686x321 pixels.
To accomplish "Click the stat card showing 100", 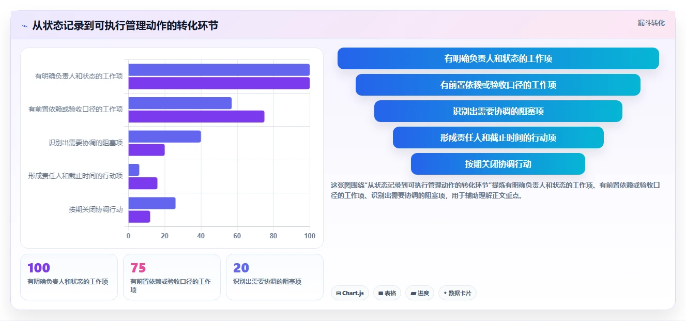I will click(69, 277).
